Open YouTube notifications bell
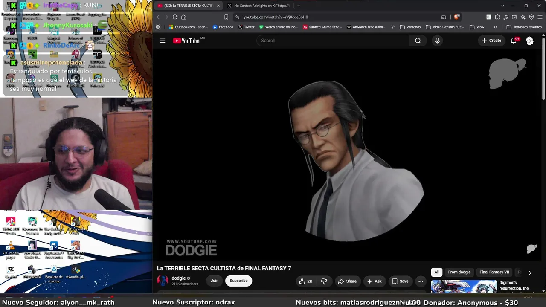 (514, 41)
